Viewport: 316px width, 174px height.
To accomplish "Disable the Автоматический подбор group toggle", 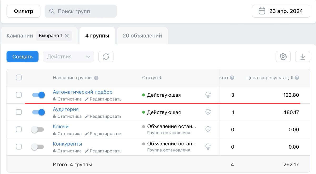I will (x=38, y=95).
